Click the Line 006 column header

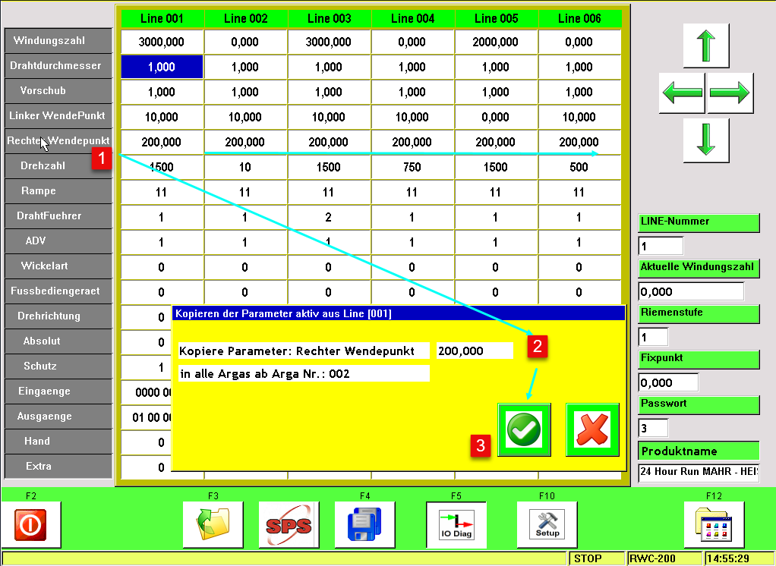point(579,18)
